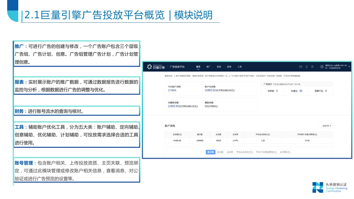Viewport: 354px width, 199px height.
Task: Click the user avatar icon
Action: click(x=321, y=66)
